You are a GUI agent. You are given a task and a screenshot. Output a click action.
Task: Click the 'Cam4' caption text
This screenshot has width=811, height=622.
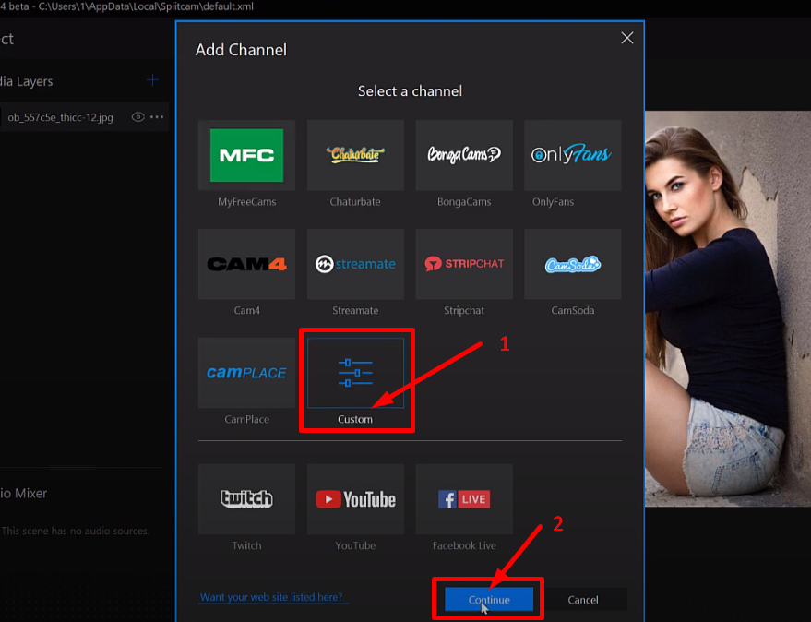pos(246,310)
